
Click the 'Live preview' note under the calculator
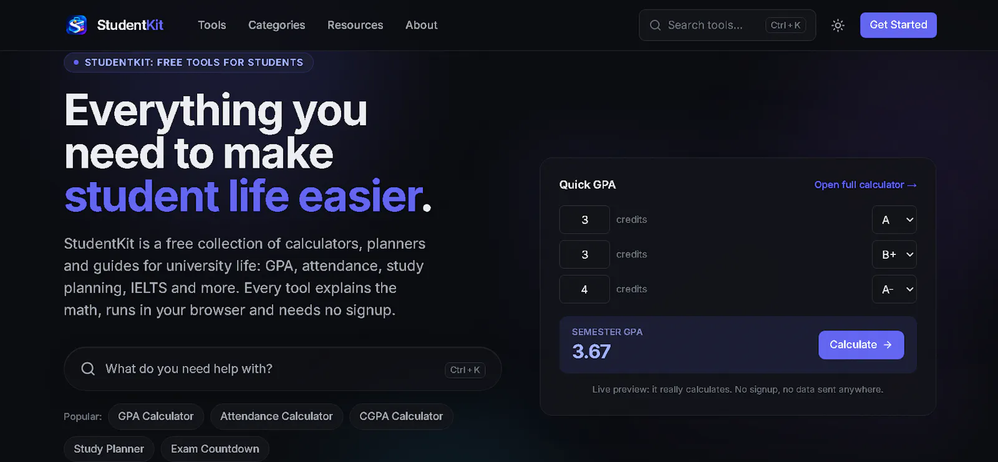pyautogui.click(x=738, y=390)
